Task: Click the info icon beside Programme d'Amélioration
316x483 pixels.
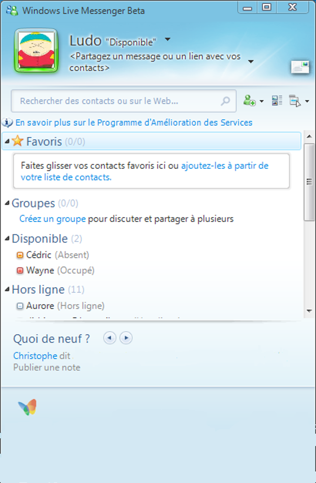Action: pyautogui.click(x=7, y=123)
